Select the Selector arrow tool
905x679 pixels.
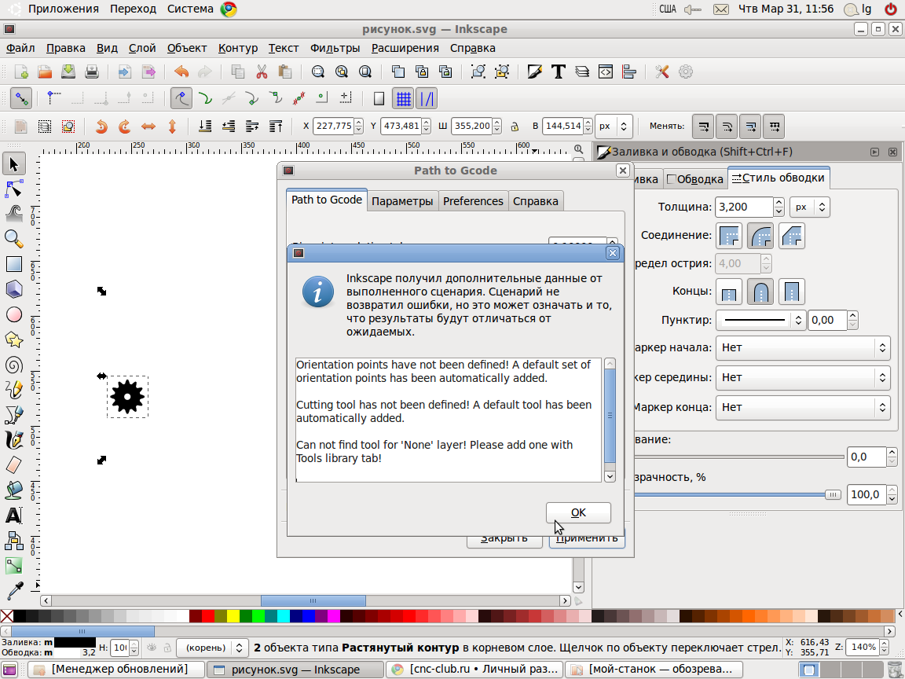14,164
